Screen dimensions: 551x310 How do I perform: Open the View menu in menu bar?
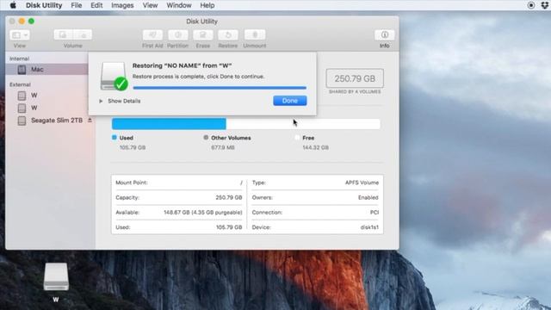[x=150, y=5]
